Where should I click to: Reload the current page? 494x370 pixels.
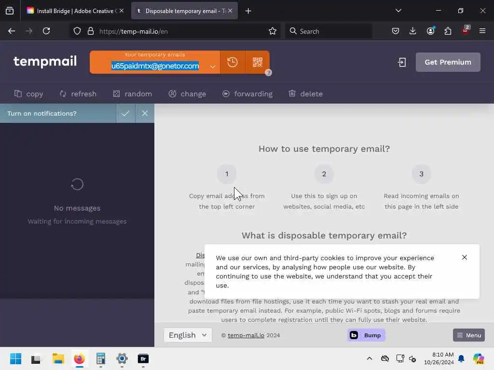tap(46, 31)
